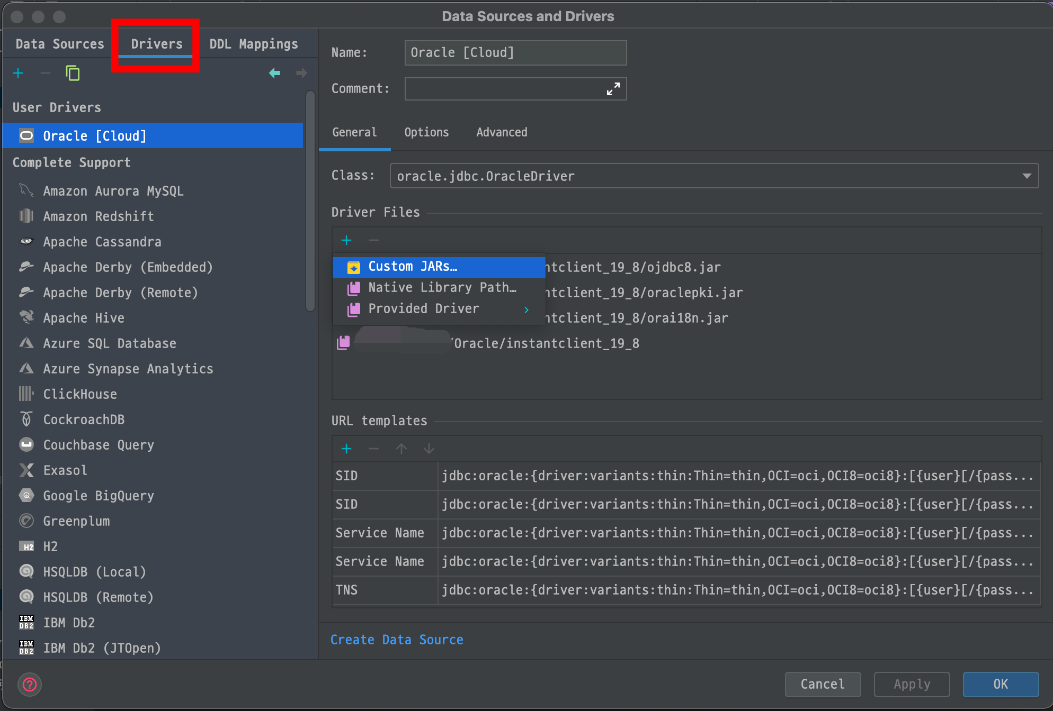
Task: Move the URL template down with the arrow
Action: [x=429, y=449]
